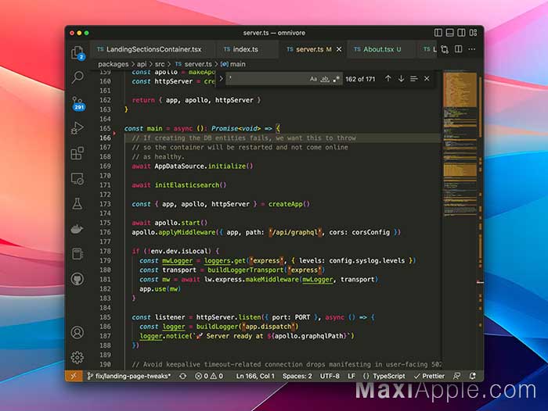Image resolution: width=548 pixels, height=411 pixels.
Task: Open the src breadcrumb dropdown
Action: pos(160,64)
